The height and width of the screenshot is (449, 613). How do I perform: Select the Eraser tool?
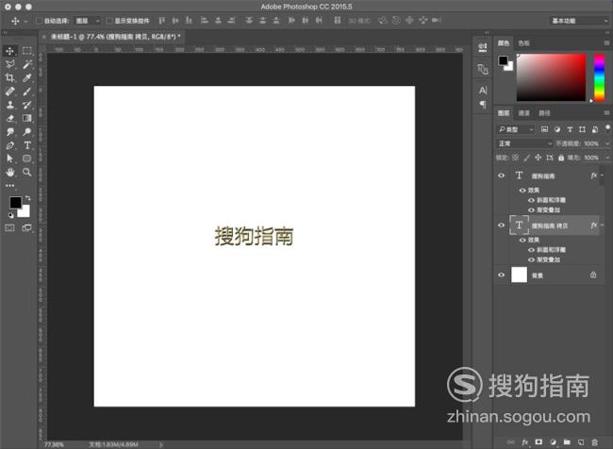point(10,118)
